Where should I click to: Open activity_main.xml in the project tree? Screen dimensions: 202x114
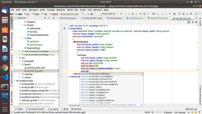tap(36, 67)
